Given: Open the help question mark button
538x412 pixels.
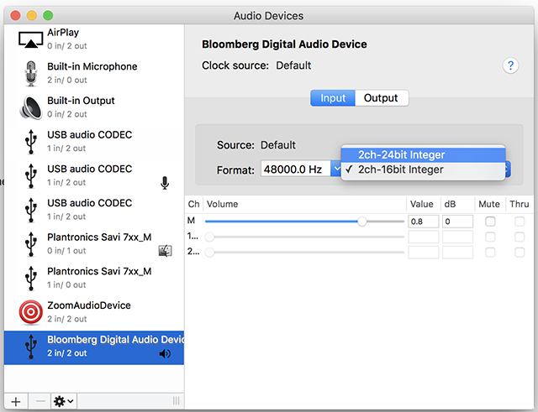Looking at the screenshot, I should (x=510, y=65).
